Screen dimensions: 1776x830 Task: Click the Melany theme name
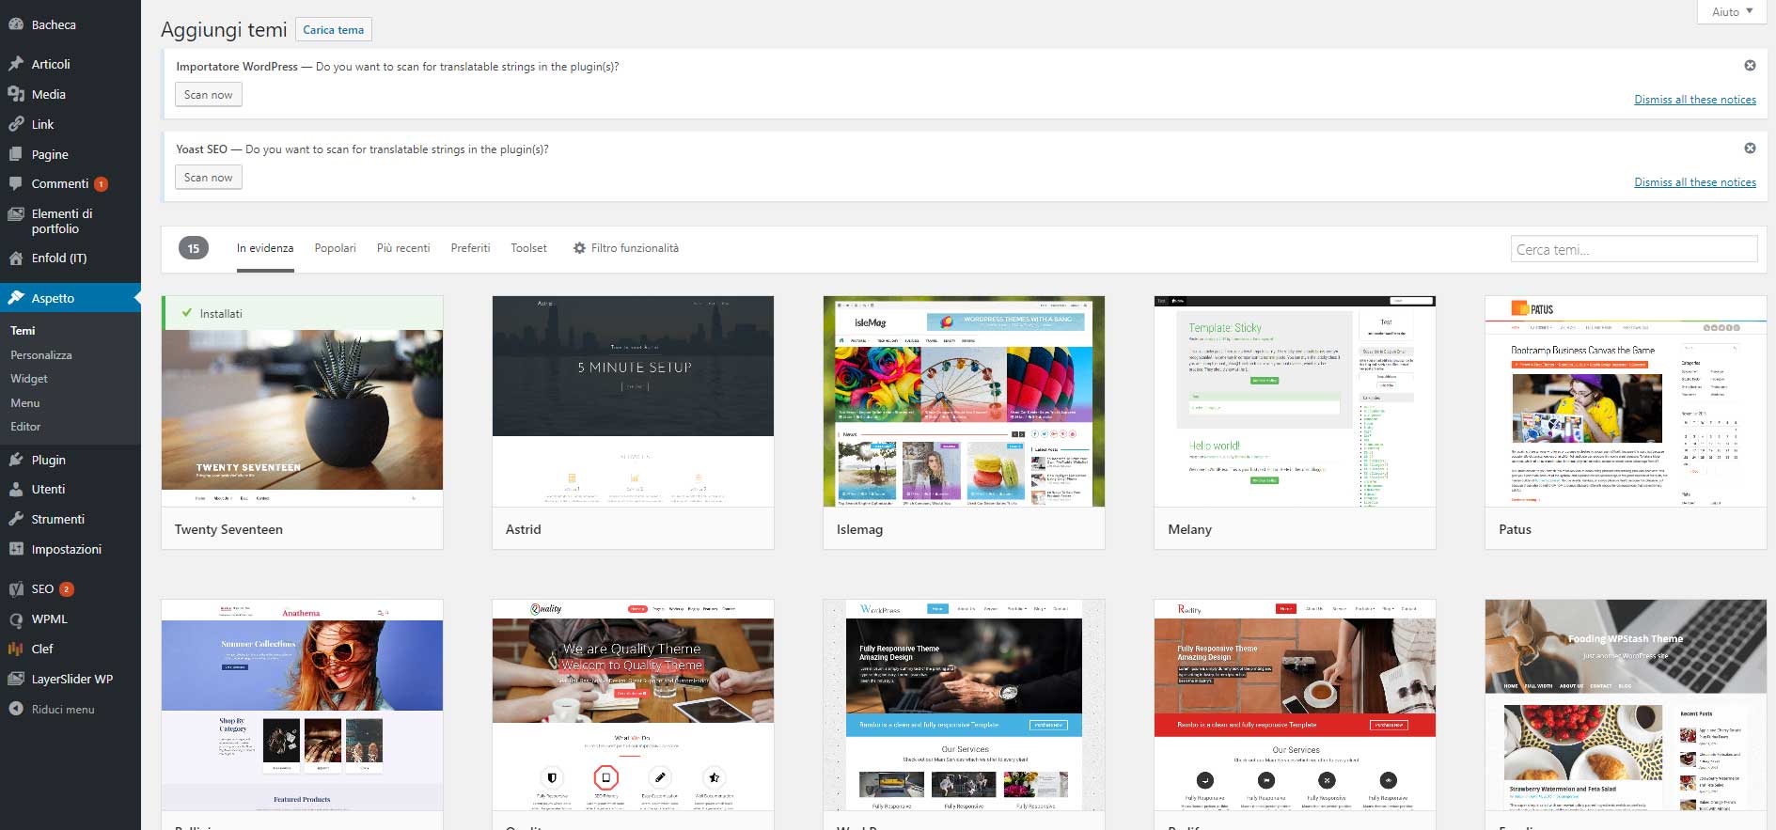tap(1189, 529)
